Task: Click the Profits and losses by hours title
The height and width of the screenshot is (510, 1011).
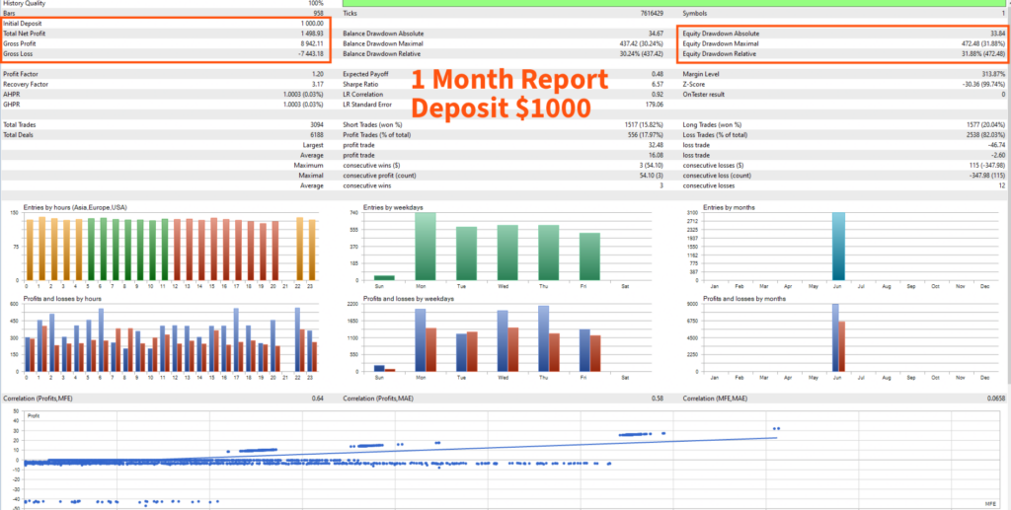Action: (62, 299)
